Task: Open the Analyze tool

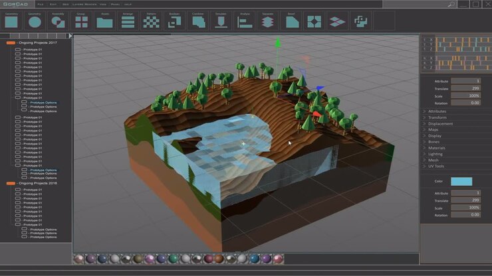Action: [x=245, y=23]
